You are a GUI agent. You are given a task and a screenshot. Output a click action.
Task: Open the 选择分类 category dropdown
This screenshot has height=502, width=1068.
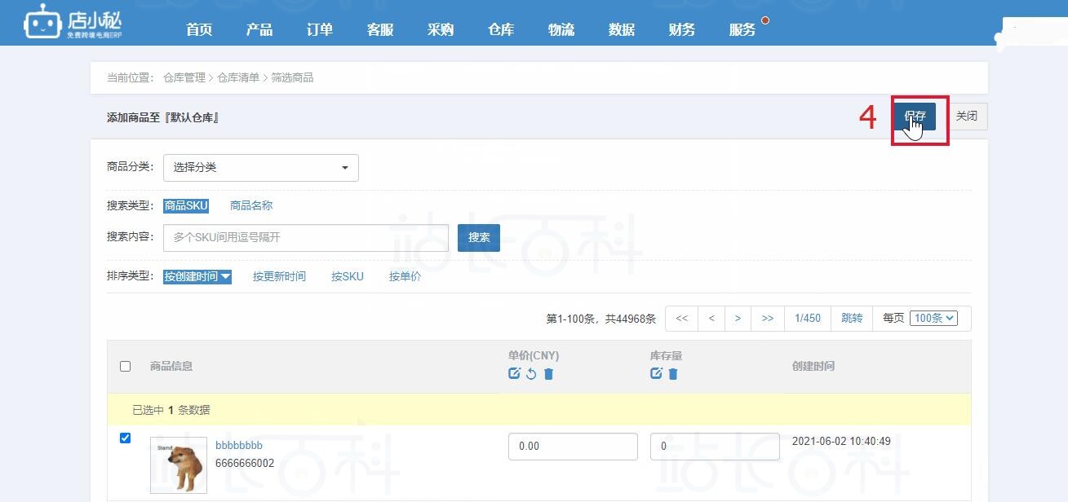click(261, 167)
